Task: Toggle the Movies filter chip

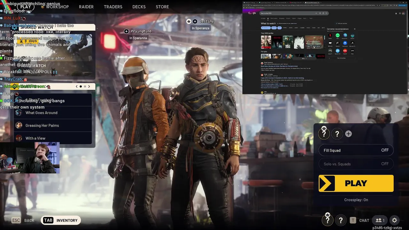Action: [x=274, y=28]
